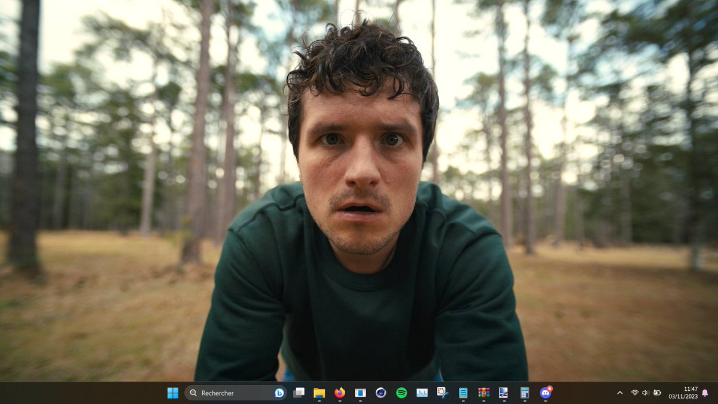Open Cinema 4D from the taskbar
This screenshot has height=404, width=718.
point(381,393)
